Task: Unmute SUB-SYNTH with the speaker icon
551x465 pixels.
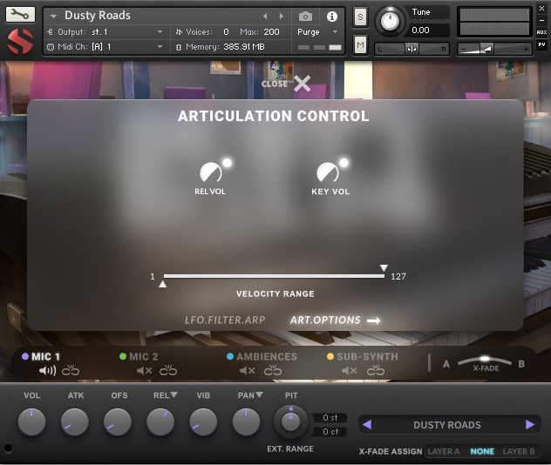Action: point(350,371)
